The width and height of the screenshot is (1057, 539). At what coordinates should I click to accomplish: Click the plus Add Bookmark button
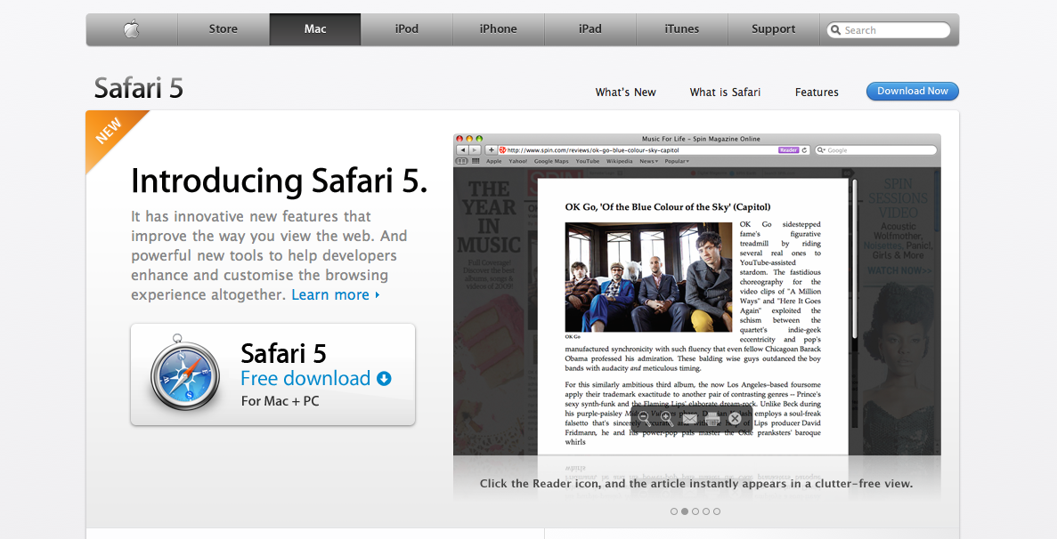click(492, 150)
